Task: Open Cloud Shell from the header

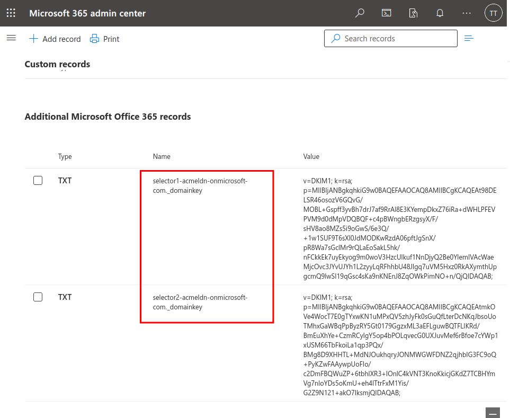Action: [387, 13]
